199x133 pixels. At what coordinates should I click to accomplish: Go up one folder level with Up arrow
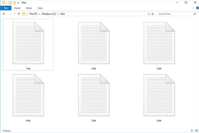[19, 14]
